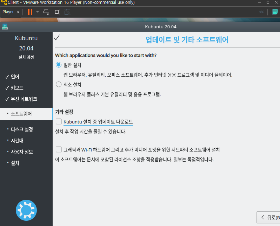Click the KDE gear logo
The height and width of the screenshot is (226, 280).
[x=26, y=210]
